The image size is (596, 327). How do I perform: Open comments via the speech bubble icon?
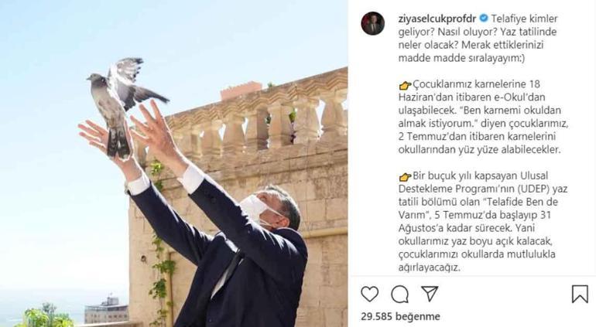click(x=399, y=294)
